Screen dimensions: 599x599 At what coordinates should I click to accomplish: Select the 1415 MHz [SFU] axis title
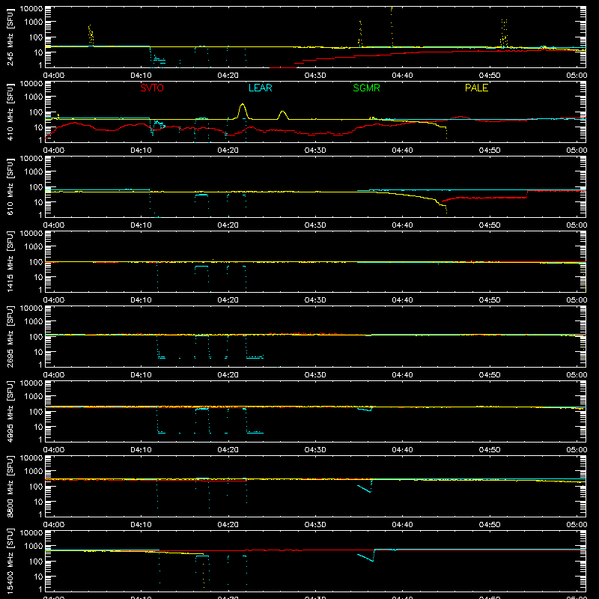(10, 261)
